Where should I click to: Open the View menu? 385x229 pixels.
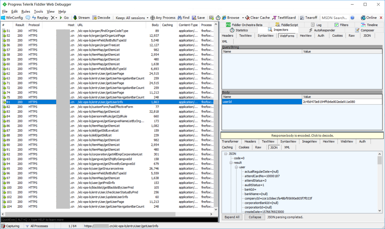click(50, 12)
